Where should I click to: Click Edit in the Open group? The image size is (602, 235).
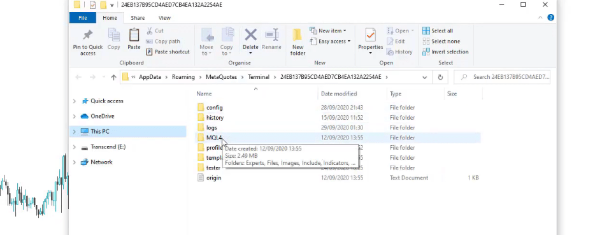click(396, 41)
